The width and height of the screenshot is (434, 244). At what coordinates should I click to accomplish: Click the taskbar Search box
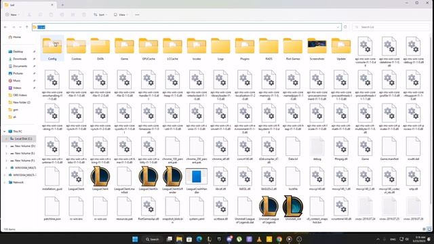152,239
